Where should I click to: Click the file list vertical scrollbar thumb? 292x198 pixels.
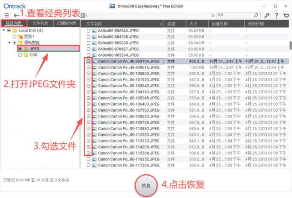tap(290, 46)
